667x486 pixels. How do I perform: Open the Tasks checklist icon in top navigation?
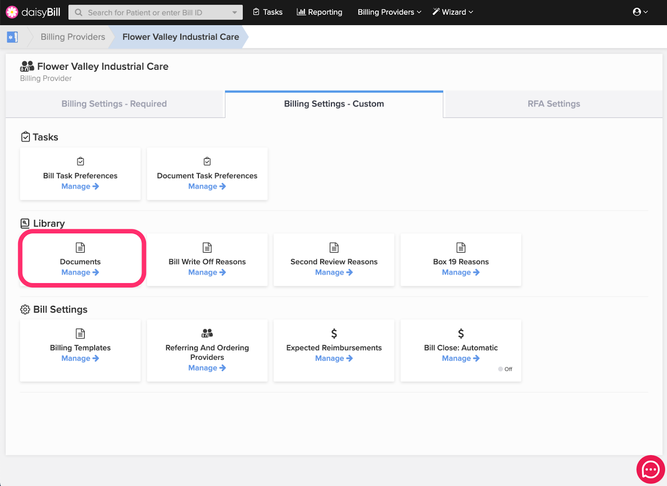point(256,12)
